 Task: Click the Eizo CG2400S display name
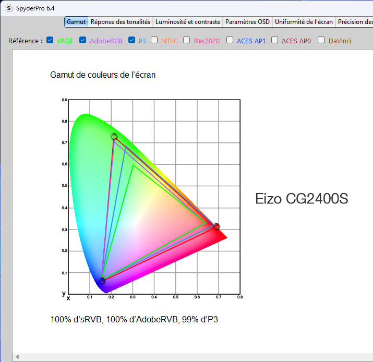(x=302, y=199)
